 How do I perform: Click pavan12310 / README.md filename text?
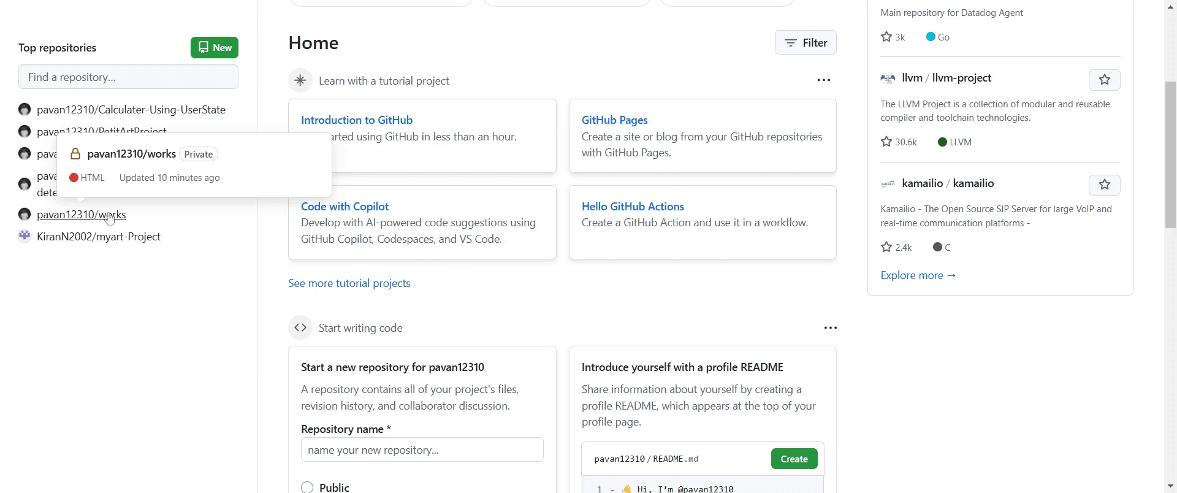[646, 459]
